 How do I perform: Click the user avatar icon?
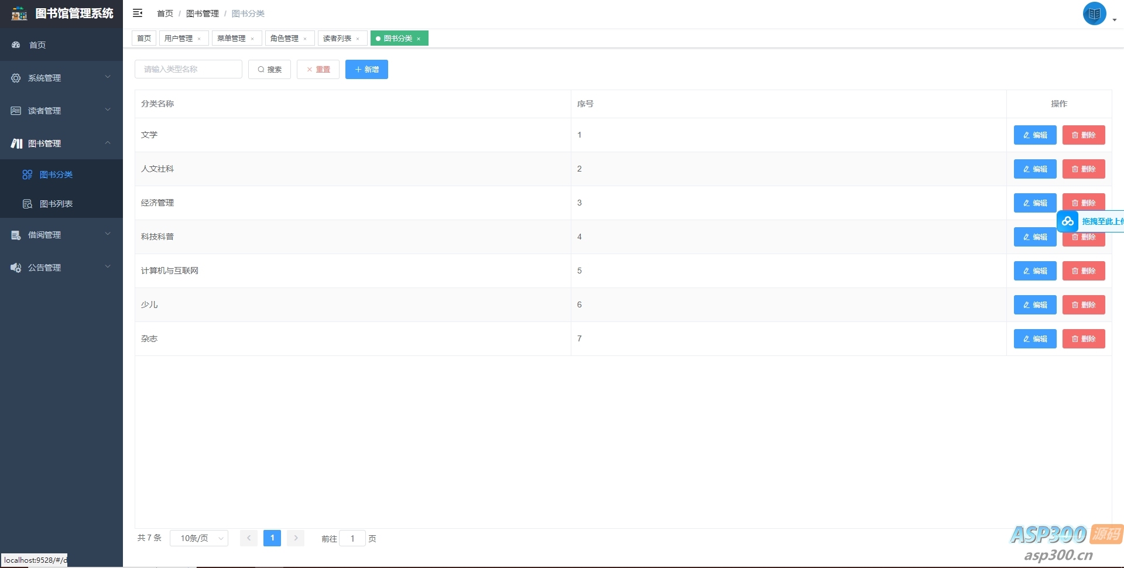coord(1094,13)
